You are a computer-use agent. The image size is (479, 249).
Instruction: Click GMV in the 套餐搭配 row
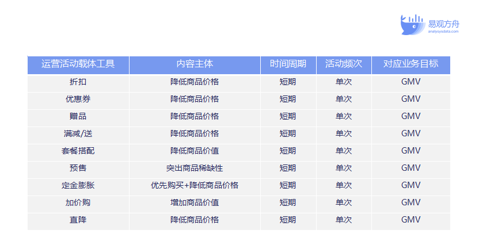click(x=410, y=151)
